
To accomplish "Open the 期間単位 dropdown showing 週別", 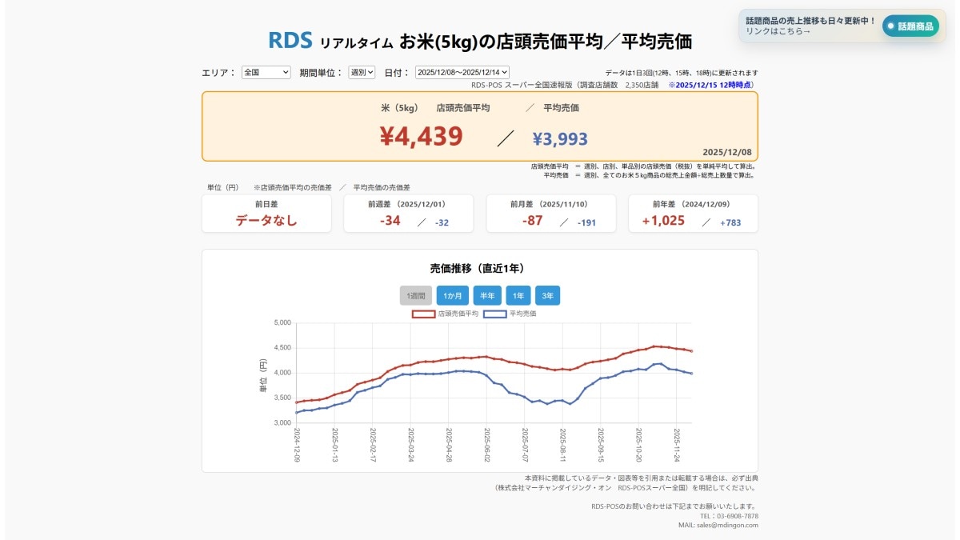I will [360, 72].
